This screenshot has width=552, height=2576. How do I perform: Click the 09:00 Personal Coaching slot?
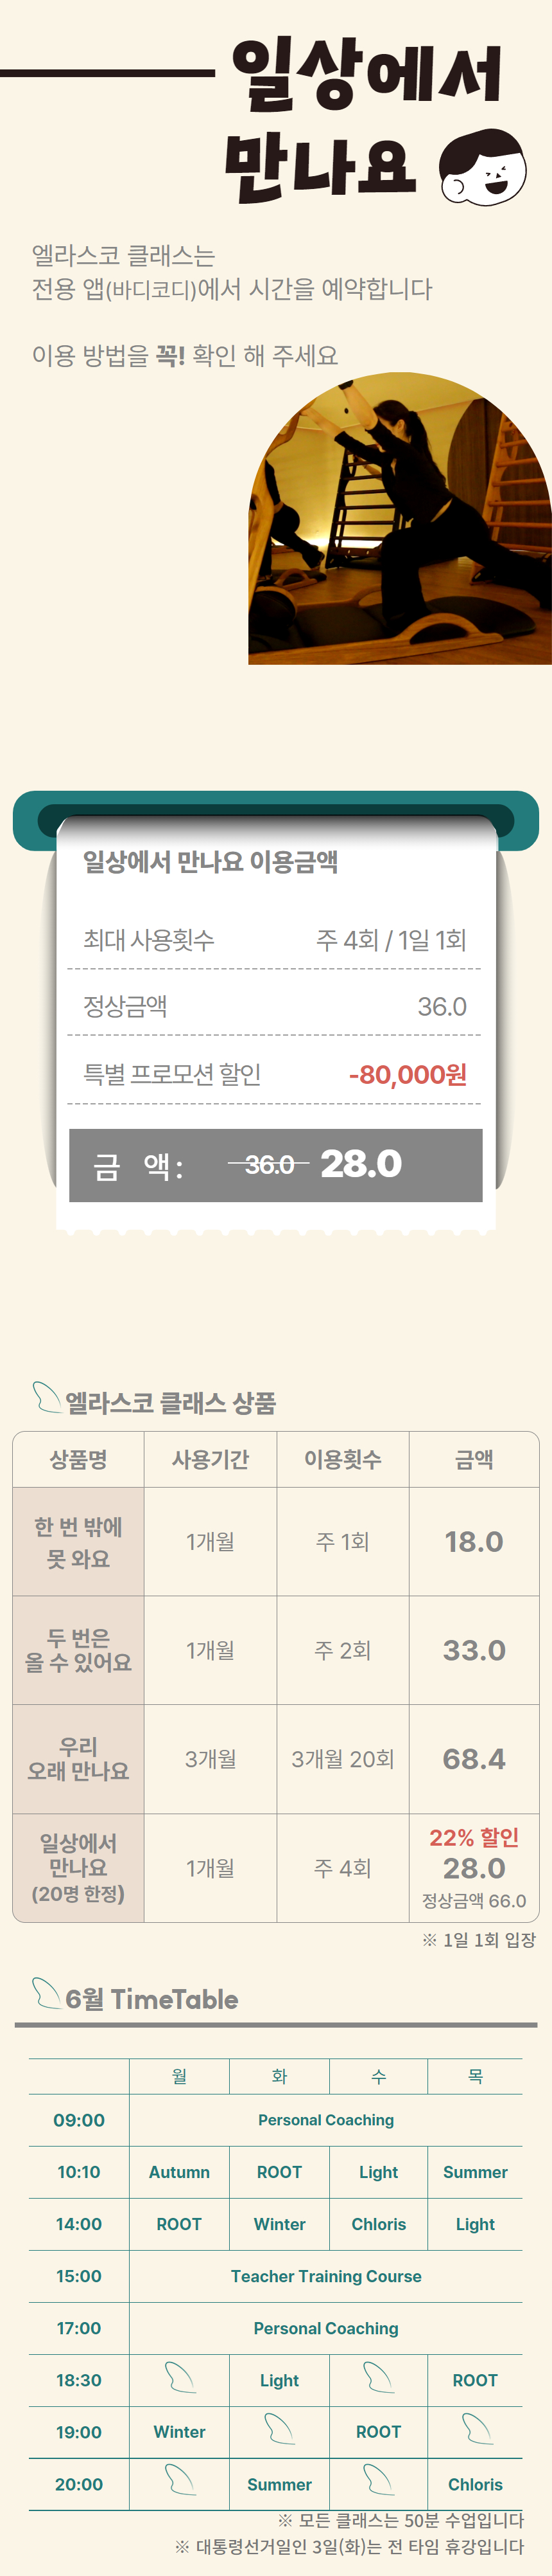point(325,2120)
